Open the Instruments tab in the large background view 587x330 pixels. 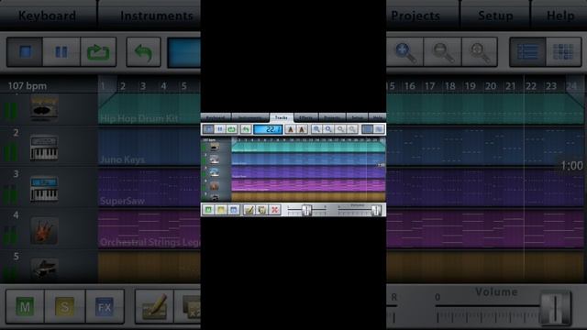[157, 16]
